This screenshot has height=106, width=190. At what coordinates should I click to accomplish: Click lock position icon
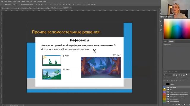pyautogui.click(x=172, y=80)
